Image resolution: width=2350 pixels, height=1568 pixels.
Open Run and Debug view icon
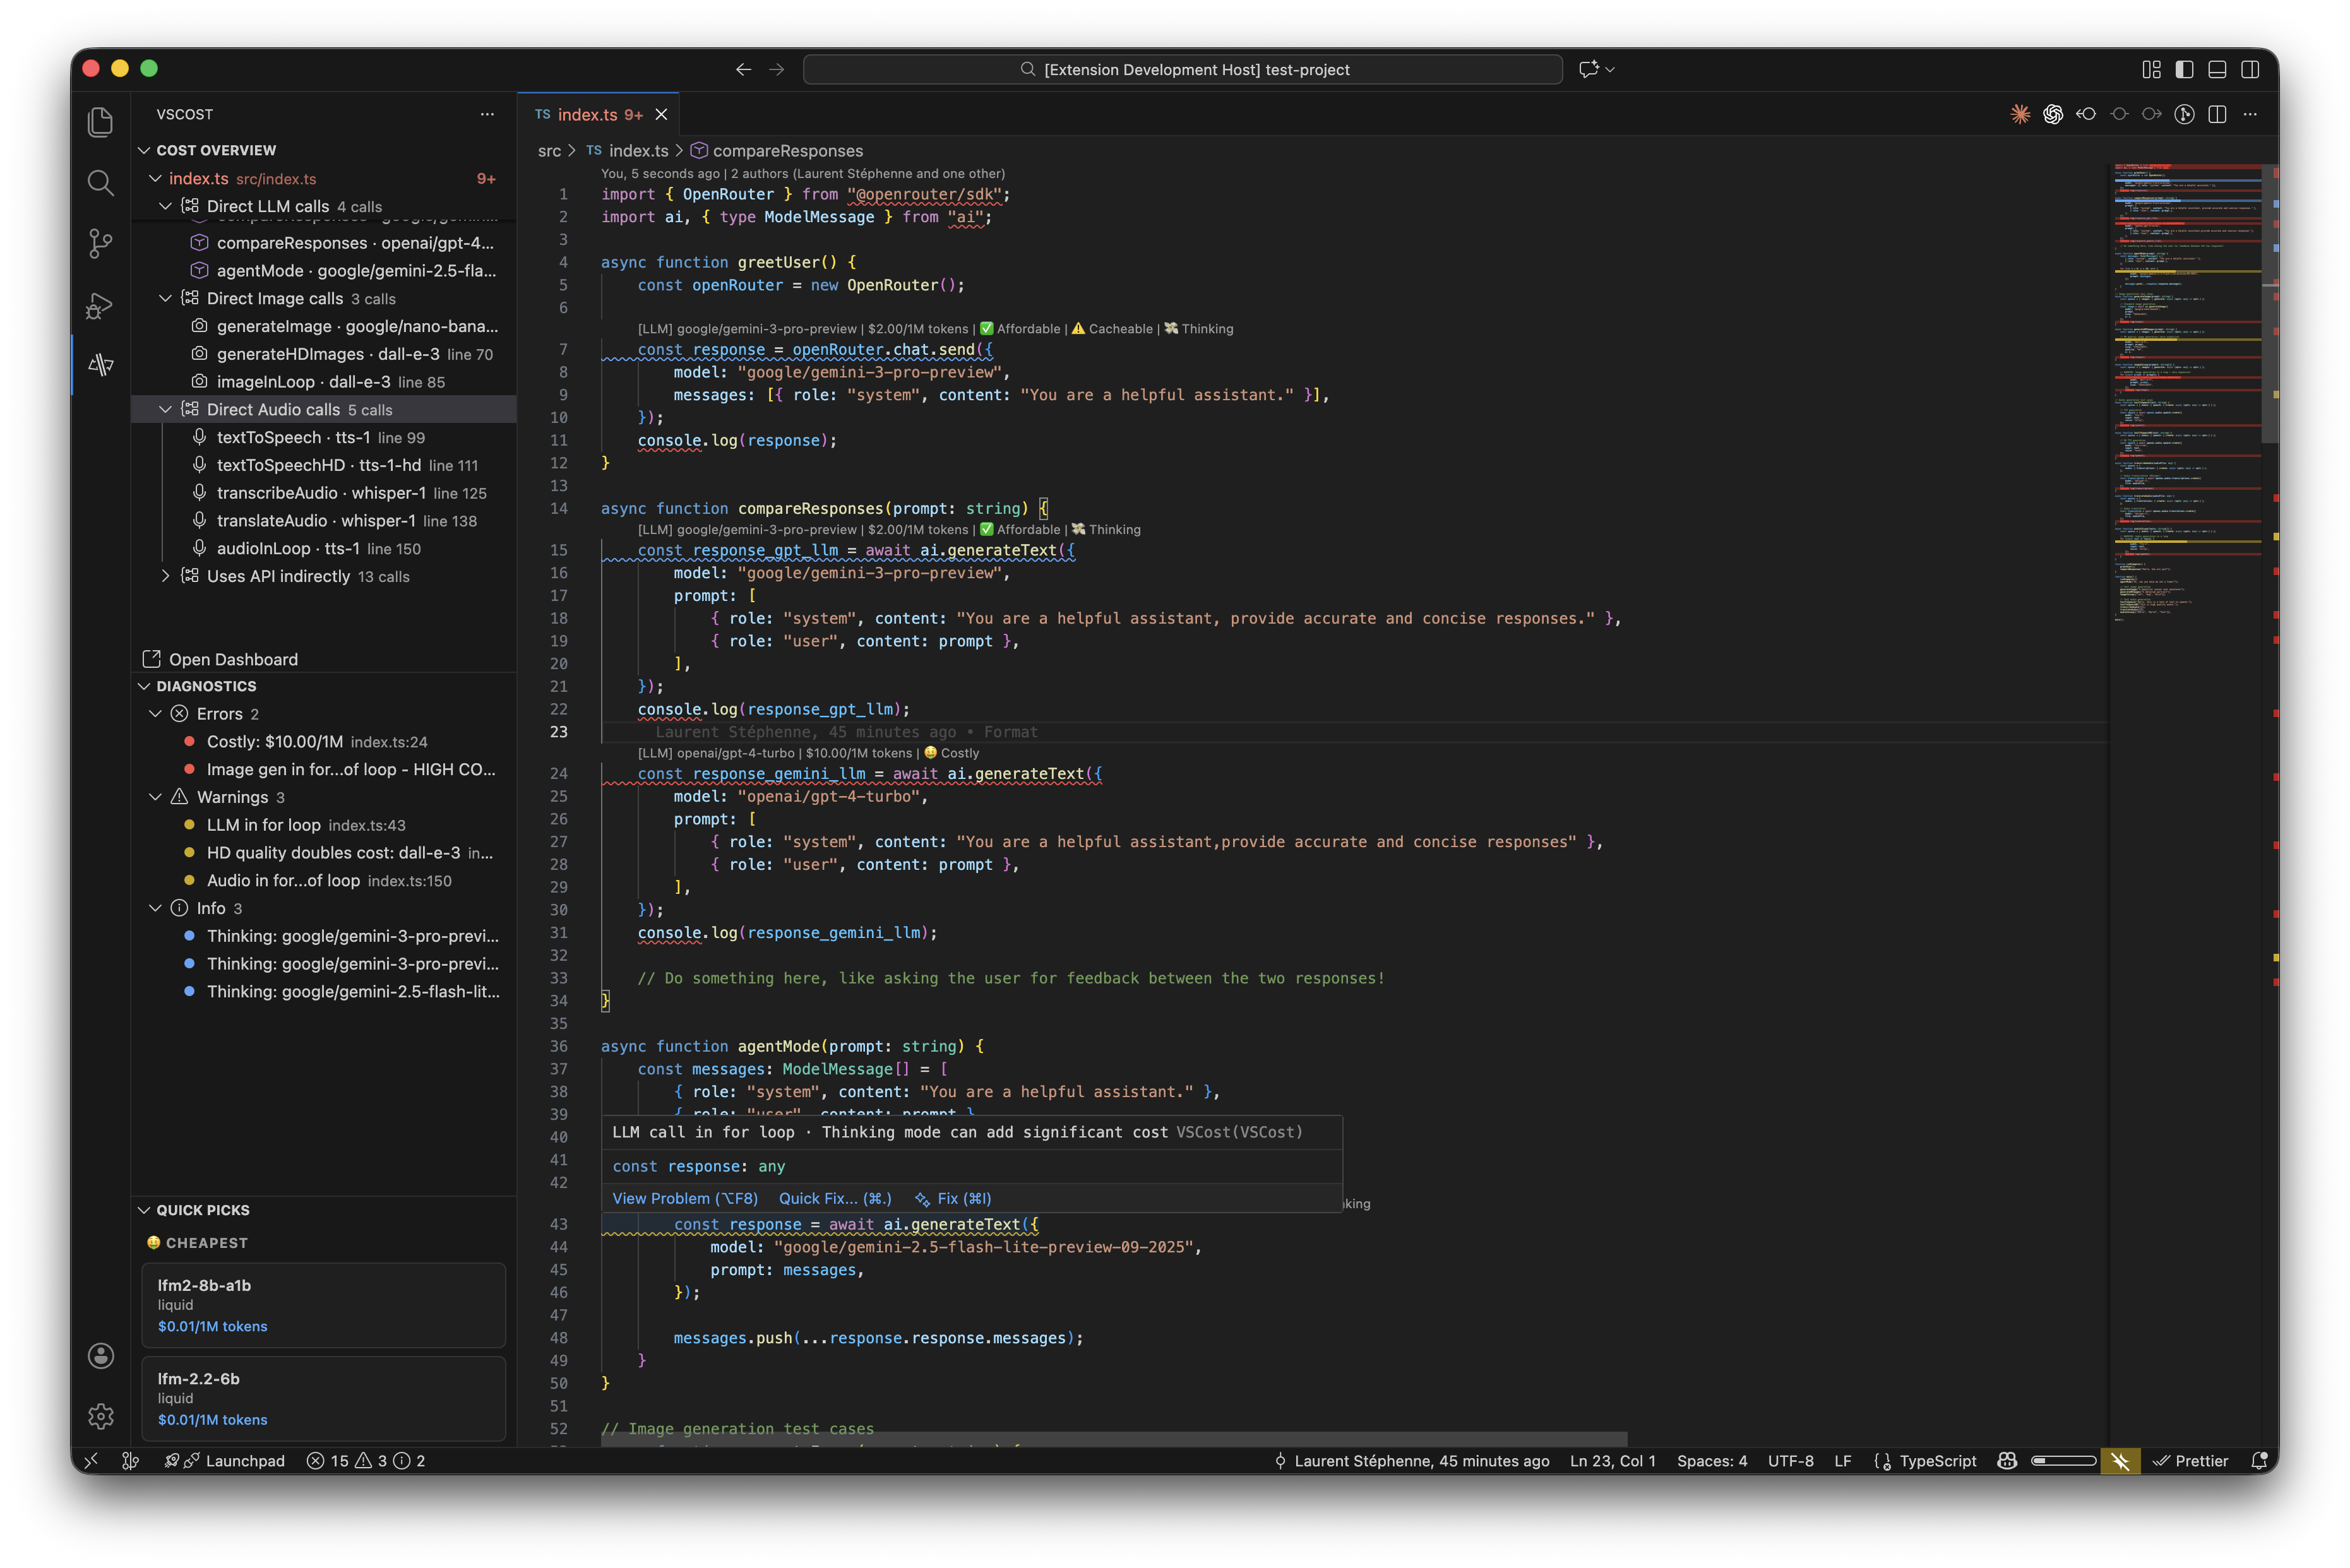[100, 305]
